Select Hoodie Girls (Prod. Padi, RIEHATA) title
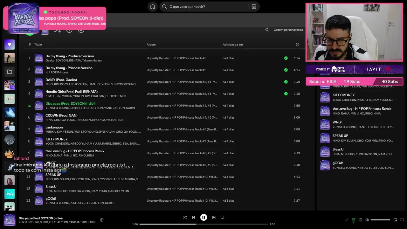 tap(72, 92)
